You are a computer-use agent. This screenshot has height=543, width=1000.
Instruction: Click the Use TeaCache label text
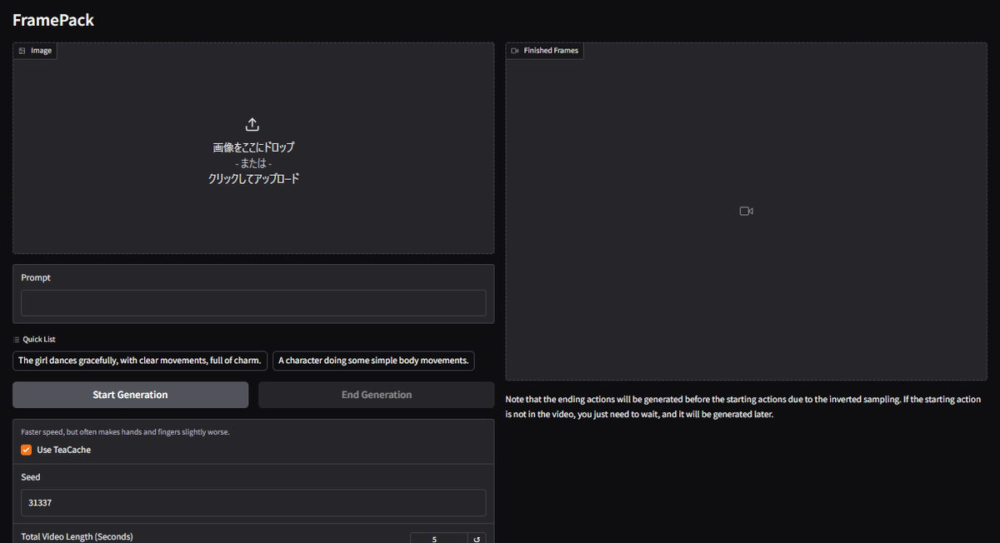(64, 450)
